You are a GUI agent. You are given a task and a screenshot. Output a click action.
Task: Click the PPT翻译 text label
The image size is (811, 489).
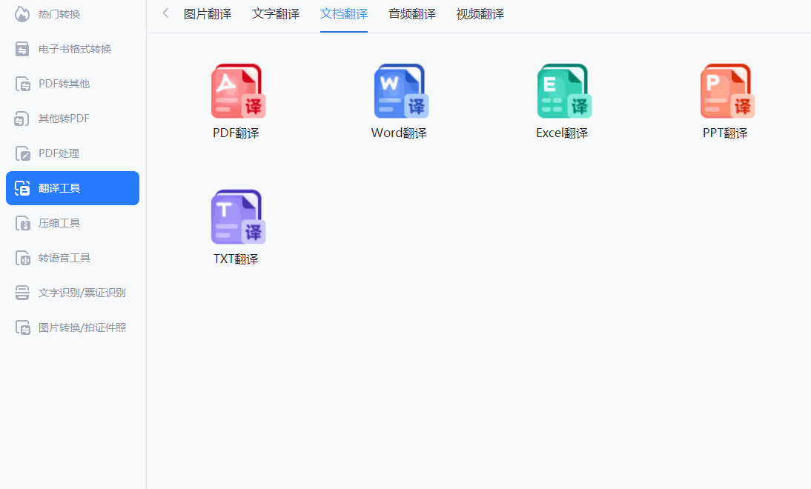point(725,133)
